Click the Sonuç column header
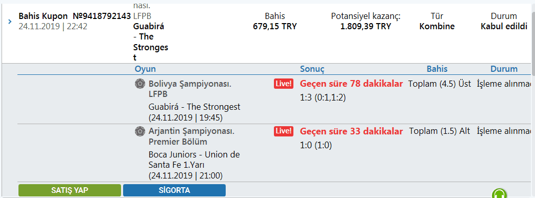 tap(312, 69)
